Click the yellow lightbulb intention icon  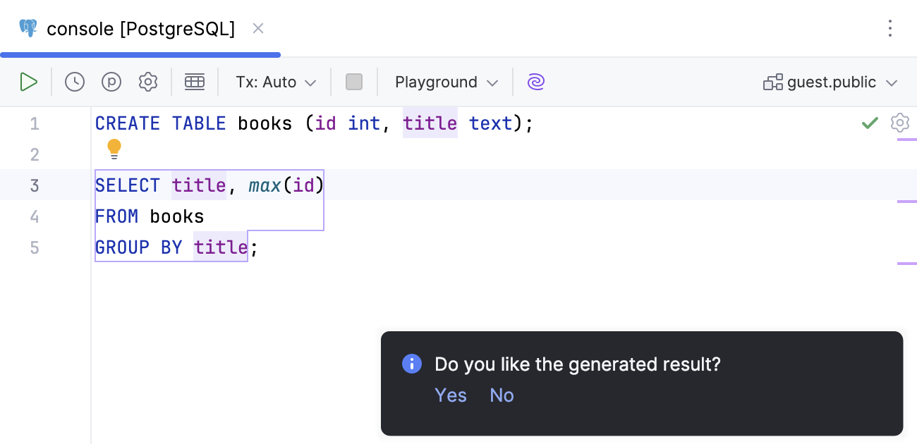[x=114, y=149]
